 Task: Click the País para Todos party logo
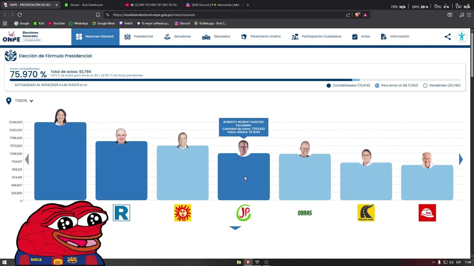366,213
